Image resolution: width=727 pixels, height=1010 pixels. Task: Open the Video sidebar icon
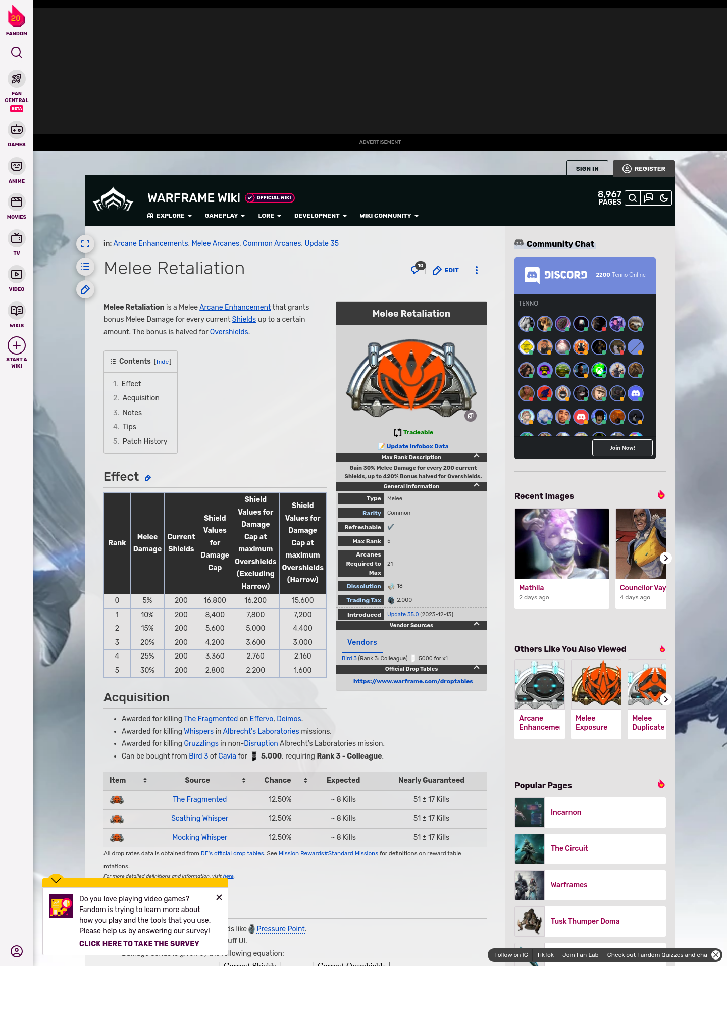click(x=17, y=274)
